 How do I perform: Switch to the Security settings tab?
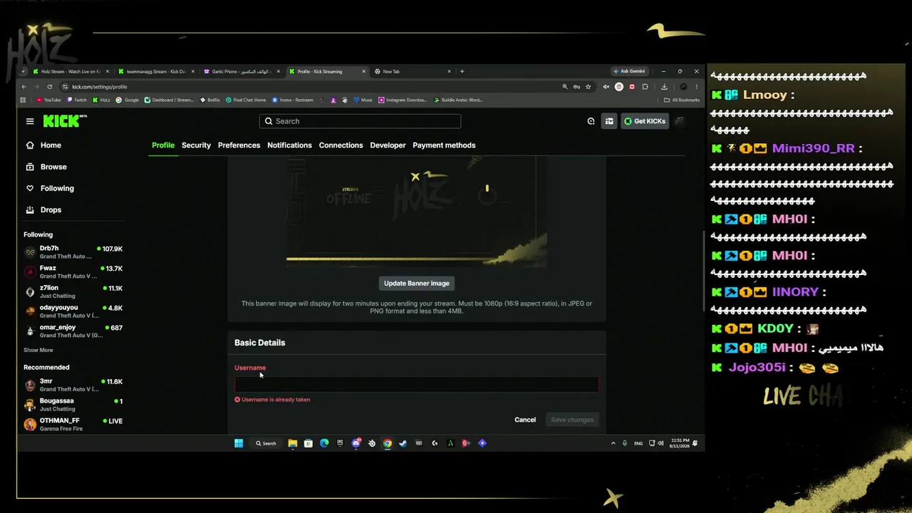click(196, 145)
